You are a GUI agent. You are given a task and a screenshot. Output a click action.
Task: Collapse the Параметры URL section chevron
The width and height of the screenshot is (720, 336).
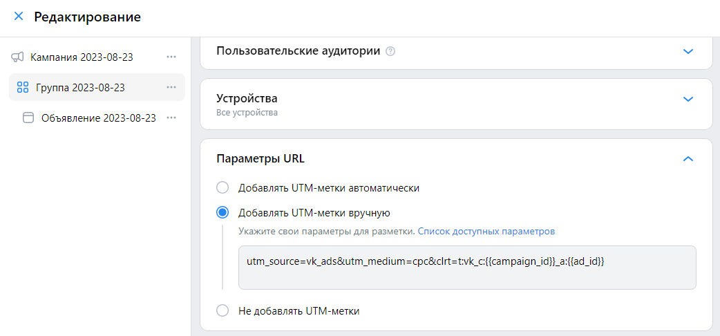(688, 159)
